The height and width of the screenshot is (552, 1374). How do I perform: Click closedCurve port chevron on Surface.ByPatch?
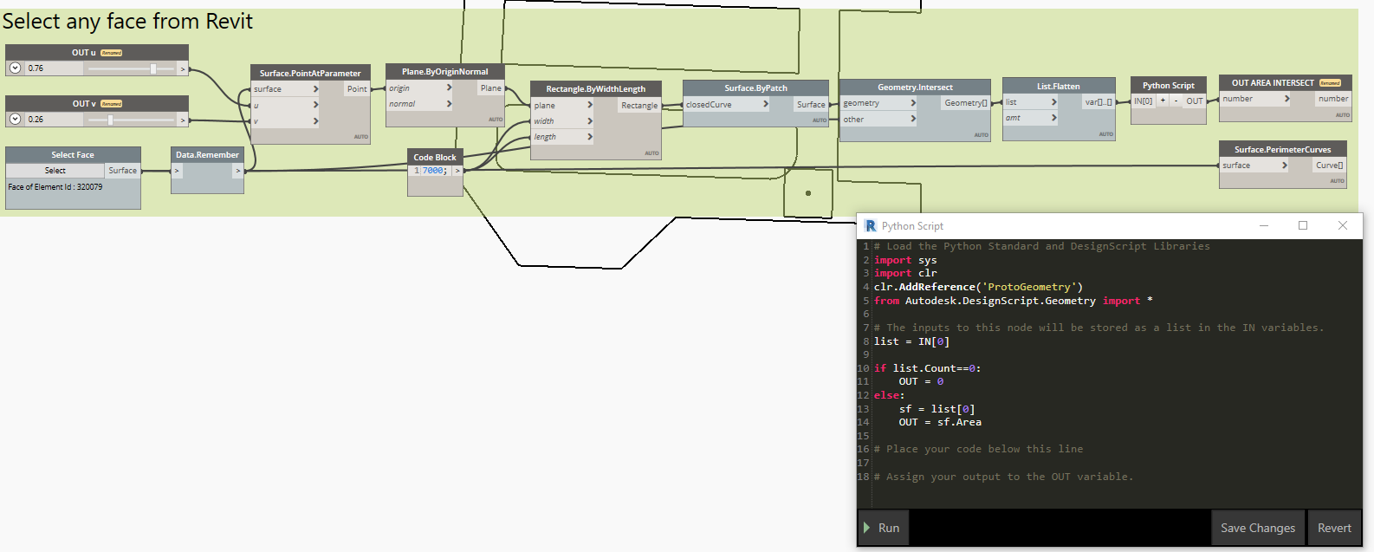tap(765, 104)
